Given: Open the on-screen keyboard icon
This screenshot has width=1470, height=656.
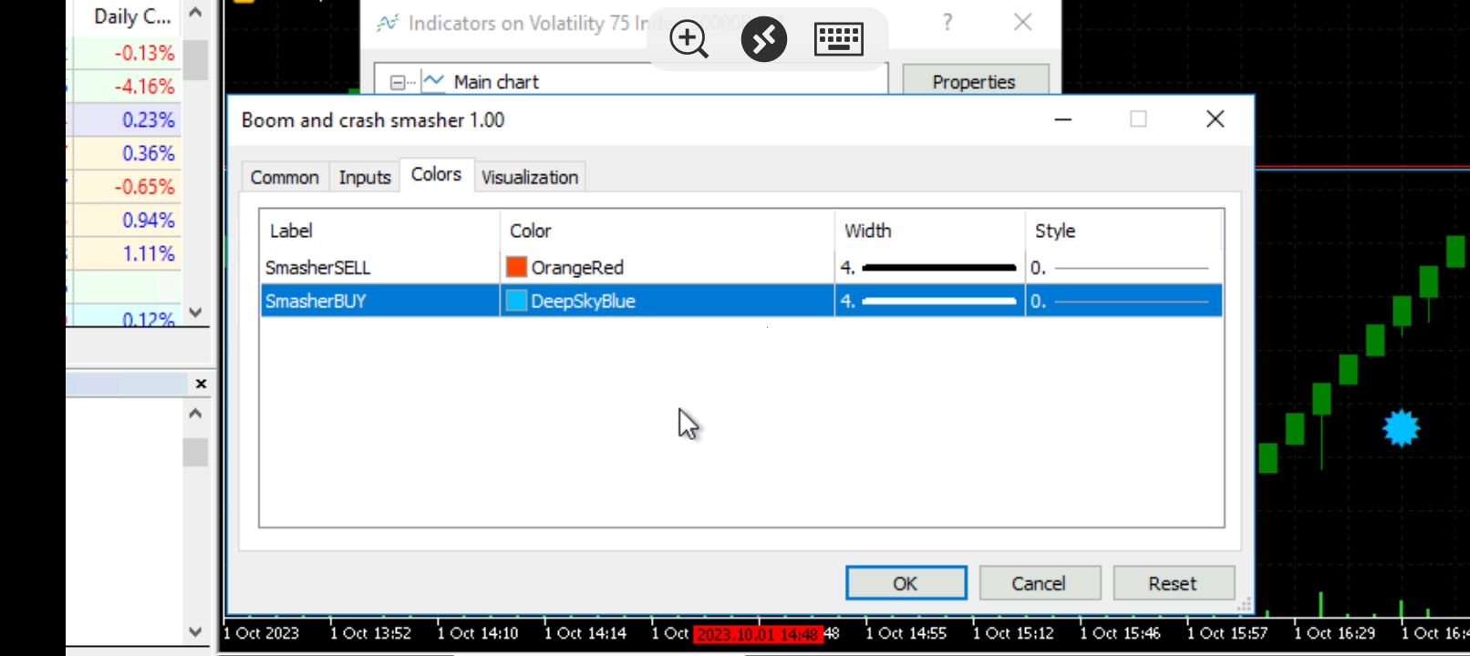Looking at the screenshot, I should 838,39.
